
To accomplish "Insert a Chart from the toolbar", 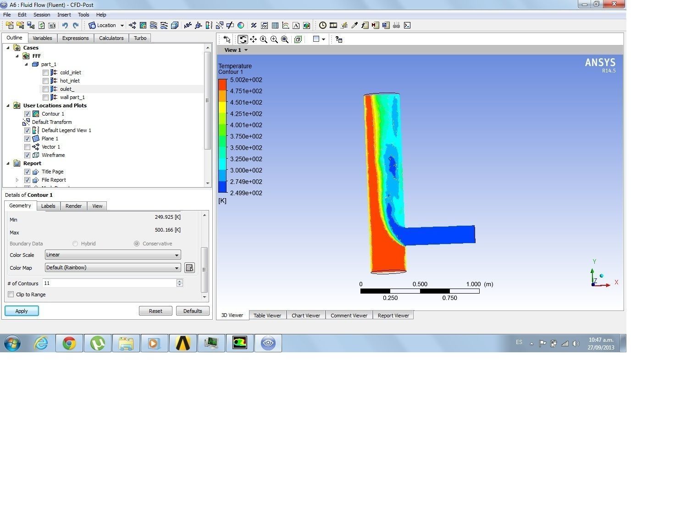I will [286, 25].
